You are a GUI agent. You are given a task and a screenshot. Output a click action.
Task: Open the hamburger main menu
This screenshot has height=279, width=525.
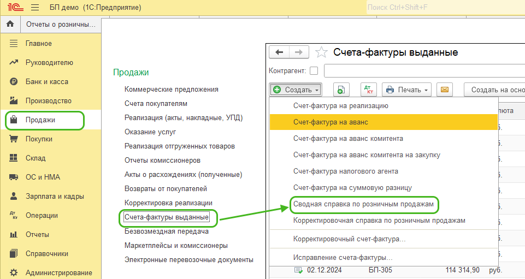35,8
